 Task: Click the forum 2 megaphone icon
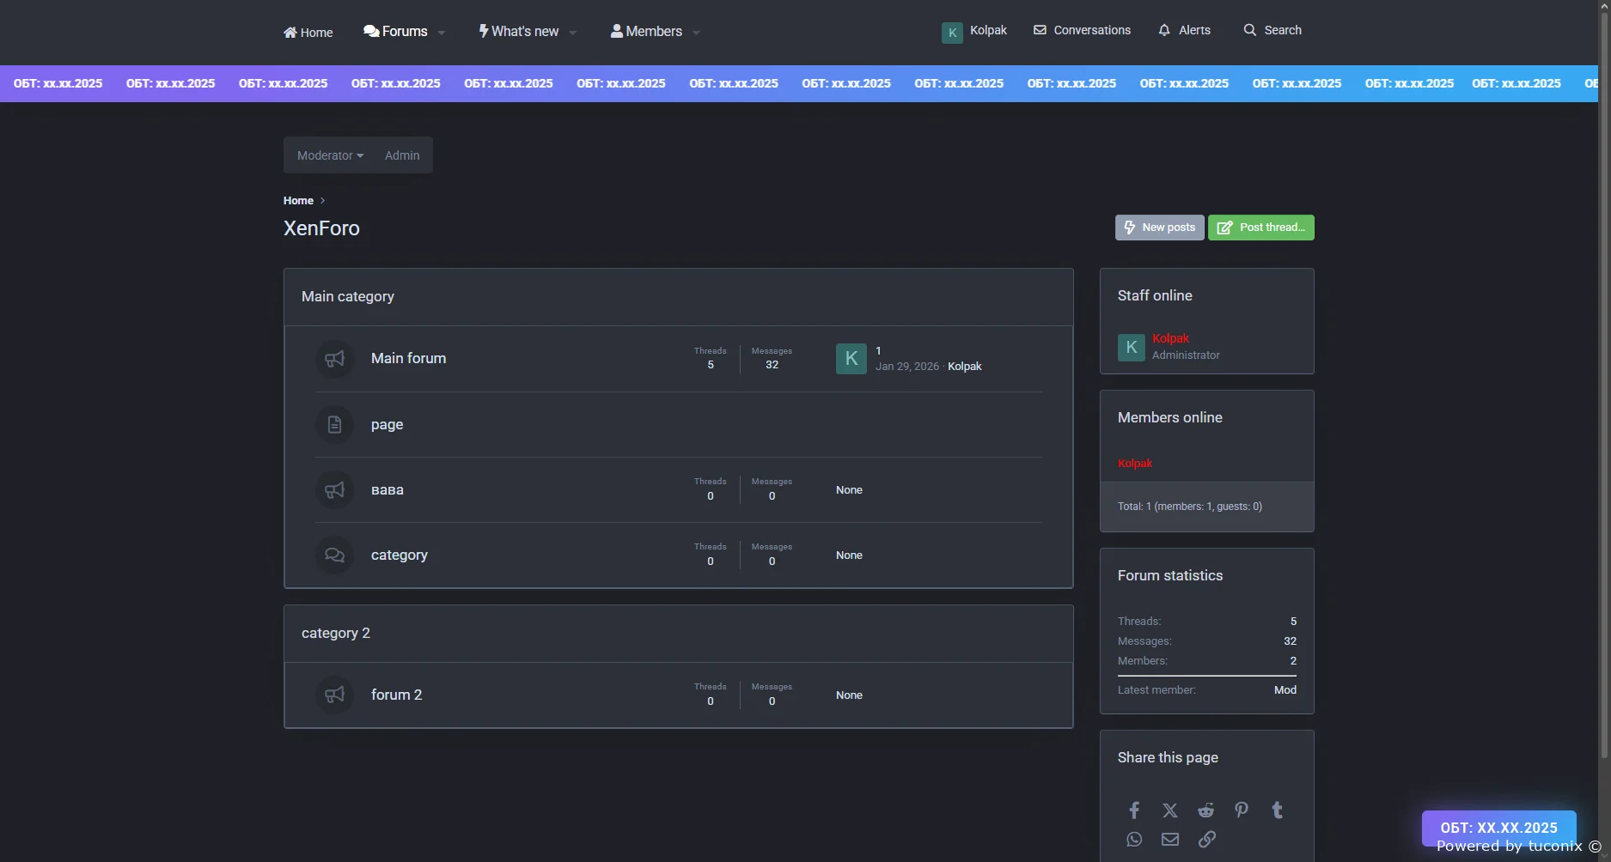pyautogui.click(x=334, y=695)
